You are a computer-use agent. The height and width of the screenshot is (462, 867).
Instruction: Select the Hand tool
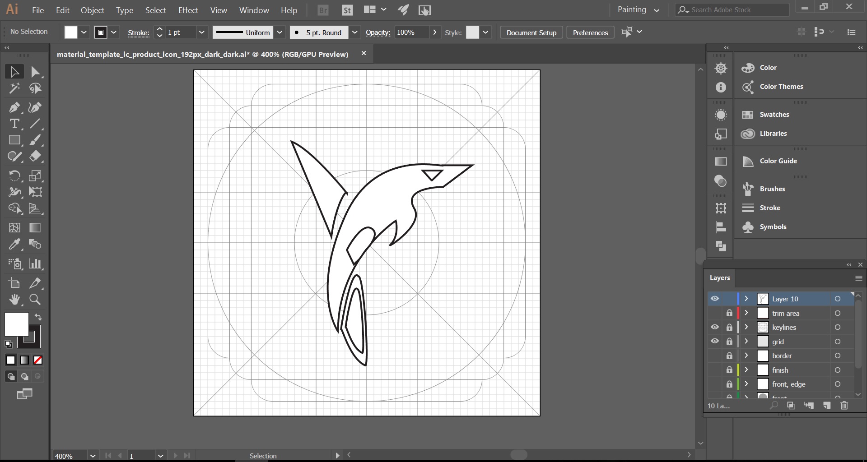(14, 299)
